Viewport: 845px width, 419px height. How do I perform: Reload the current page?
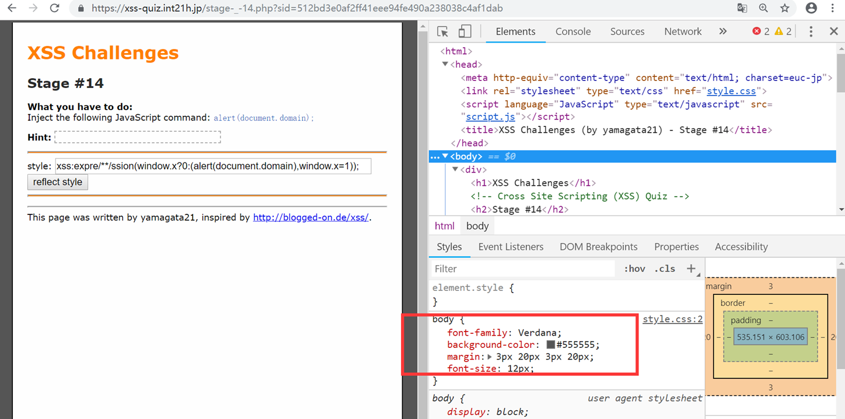55,8
